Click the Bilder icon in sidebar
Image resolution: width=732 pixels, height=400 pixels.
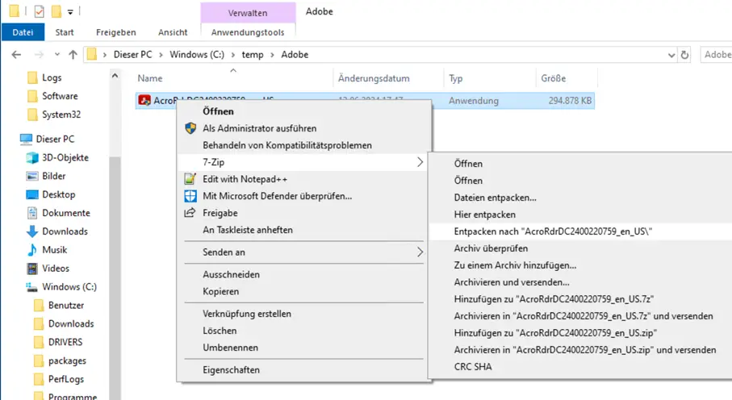click(32, 176)
